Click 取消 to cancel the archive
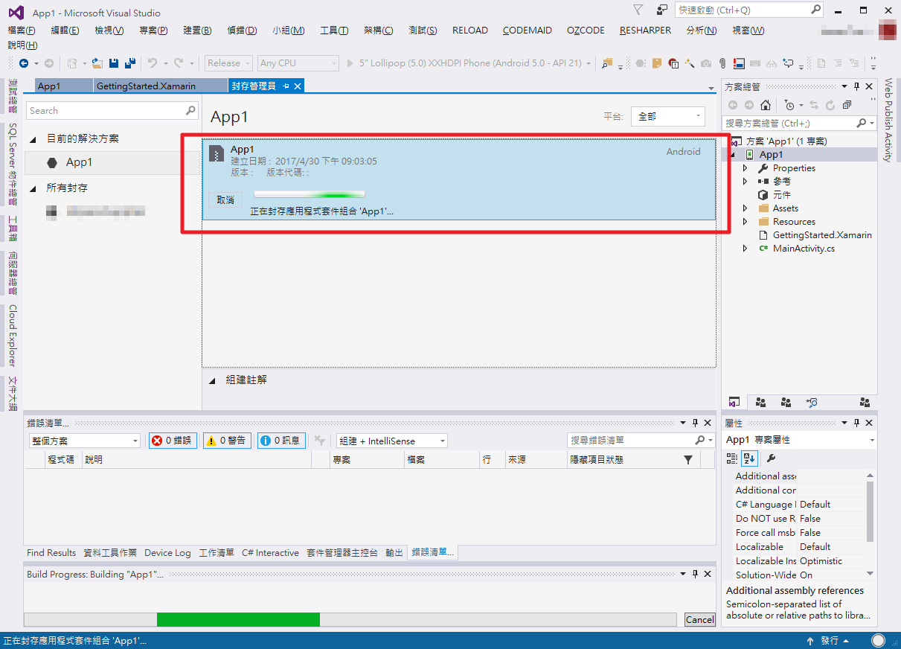 point(225,199)
